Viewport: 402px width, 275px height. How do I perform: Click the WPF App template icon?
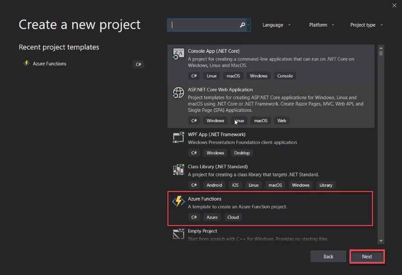pos(178,137)
